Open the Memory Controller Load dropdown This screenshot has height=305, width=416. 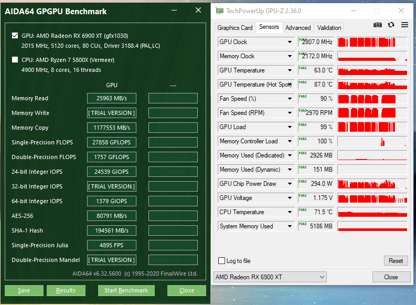[x=290, y=141]
